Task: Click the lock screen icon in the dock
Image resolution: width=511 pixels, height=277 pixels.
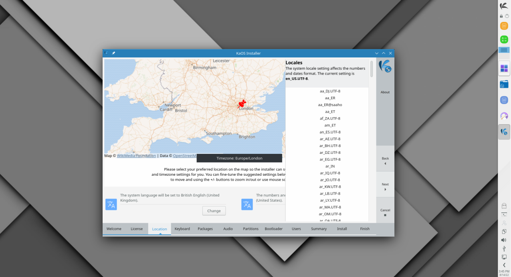Action: tap(501, 16)
